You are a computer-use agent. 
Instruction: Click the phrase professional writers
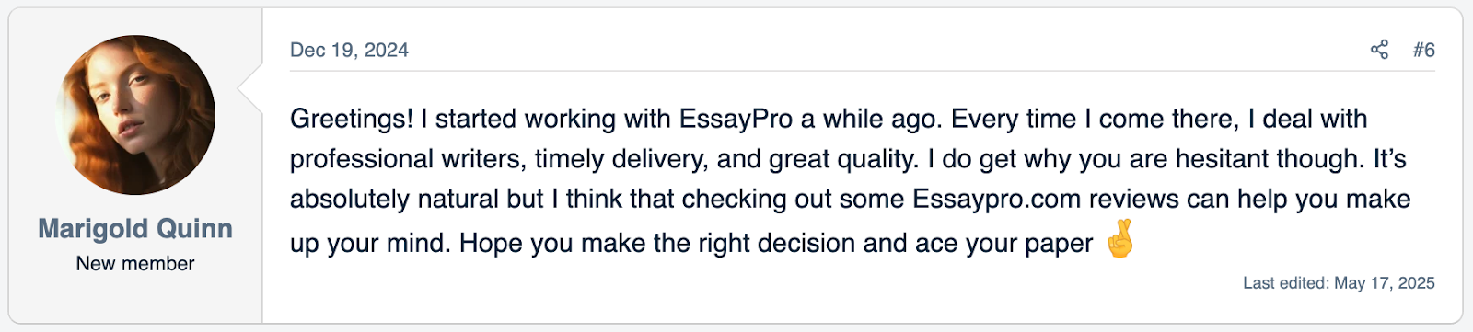pos(406,159)
